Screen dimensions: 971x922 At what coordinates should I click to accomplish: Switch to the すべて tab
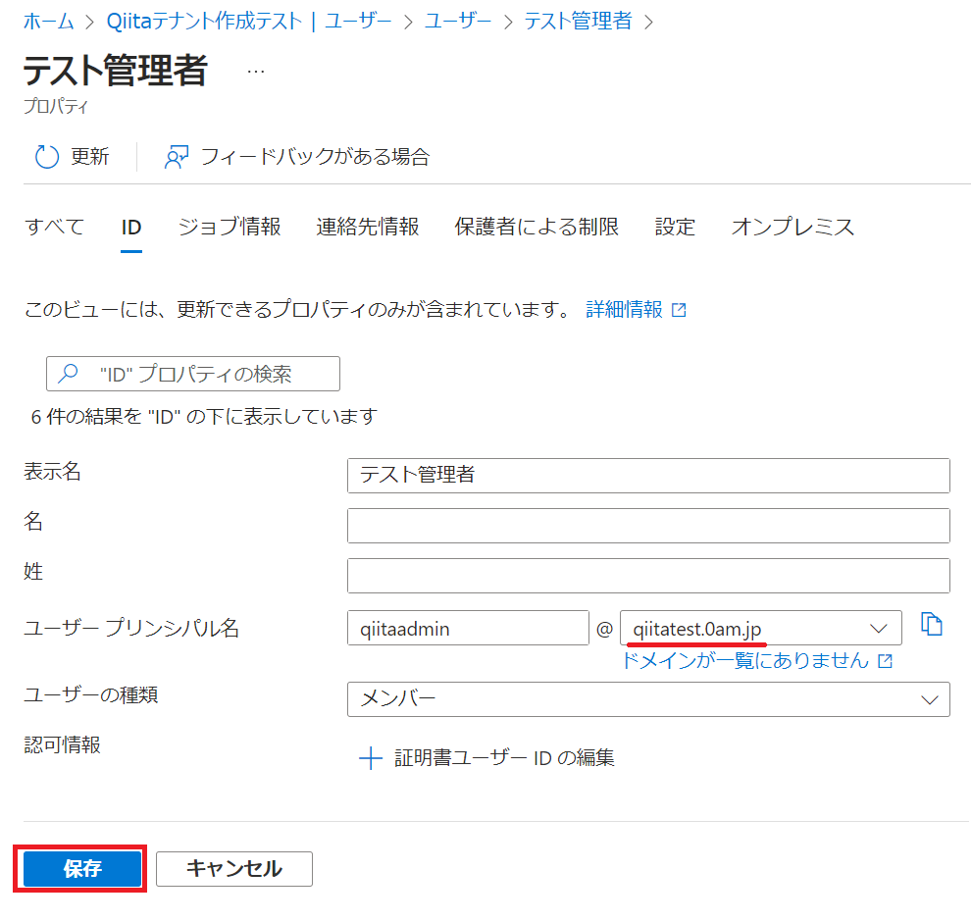click(x=55, y=227)
